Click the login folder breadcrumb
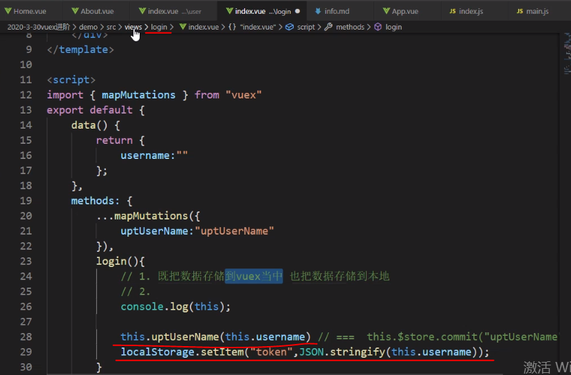Screen dimensions: 571x375 coord(159,27)
